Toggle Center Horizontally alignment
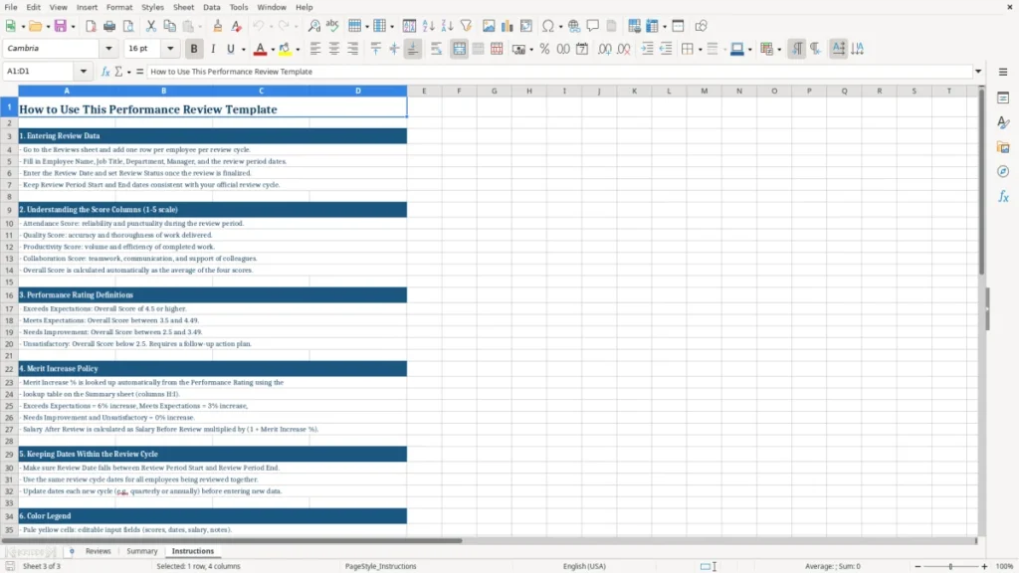Viewport: 1019px width, 573px height. (x=334, y=49)
